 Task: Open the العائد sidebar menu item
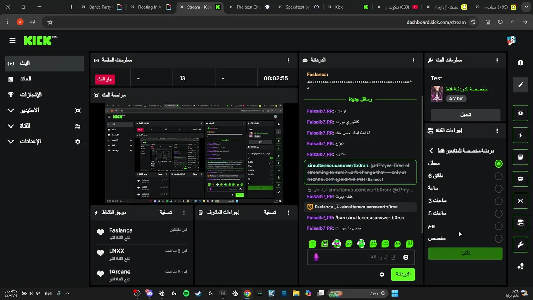tap(45, 79)
